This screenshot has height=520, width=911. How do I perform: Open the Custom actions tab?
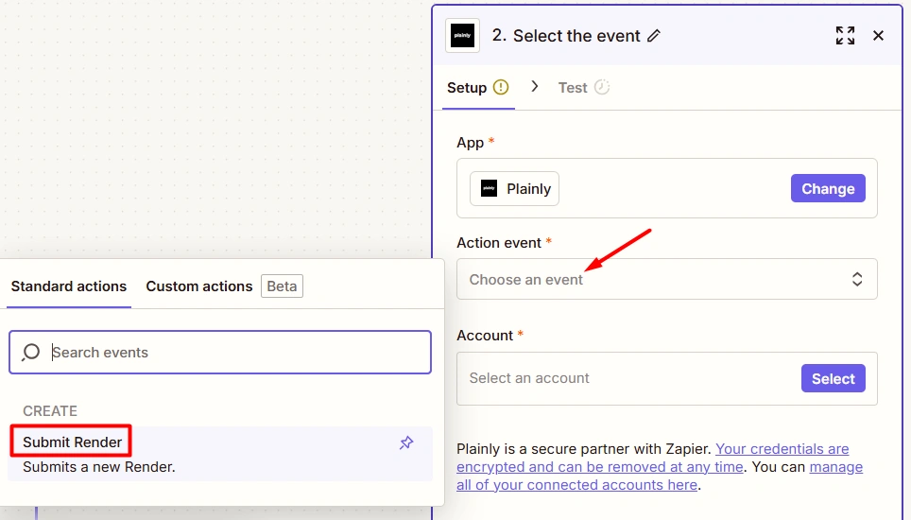[199, 286]
